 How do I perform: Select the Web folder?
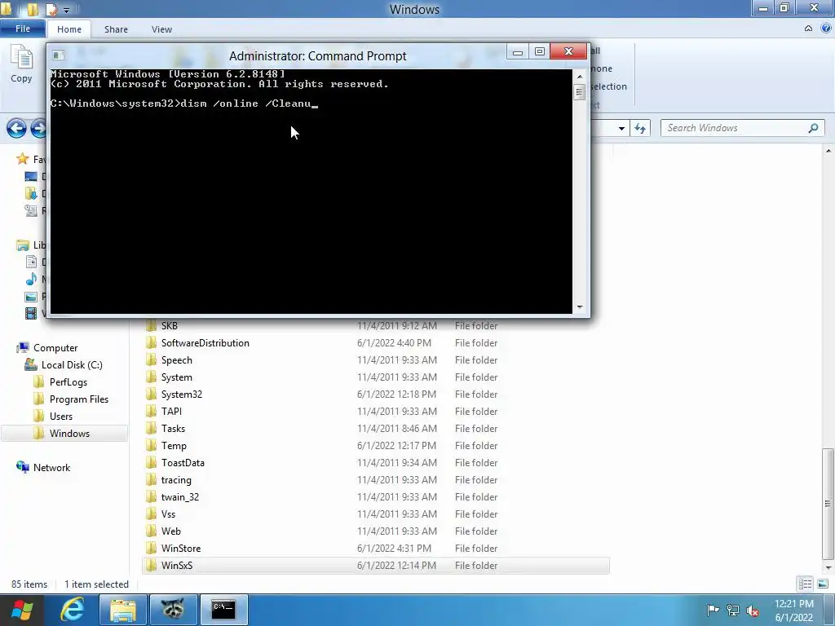[x=375, y=531]
